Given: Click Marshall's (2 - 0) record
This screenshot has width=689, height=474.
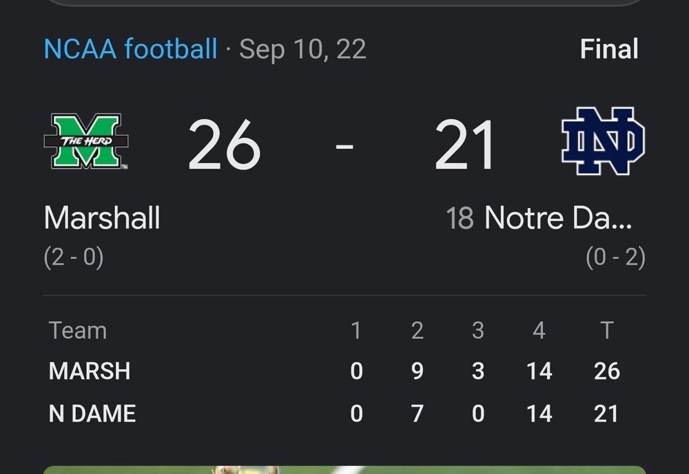Looking at the screenshot, I should (x=74, y=258).
